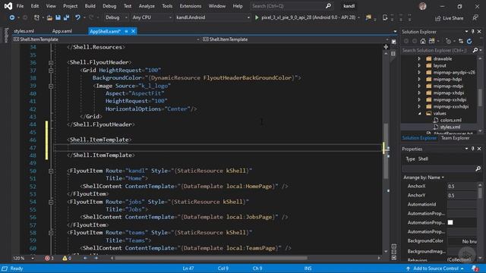Start debugging with the green play icon
486x273 pixels.
[x=257, y=17]
